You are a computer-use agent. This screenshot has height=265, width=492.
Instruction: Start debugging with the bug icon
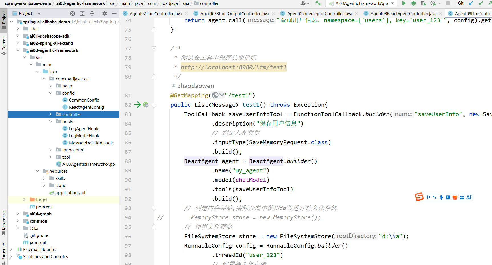(x=414, y=3)
